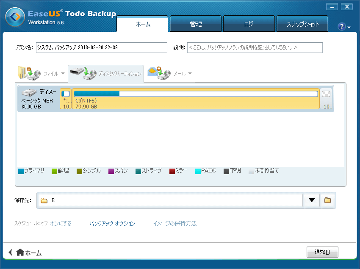Select the メール backup icon
Viewport: 360px width, 269px height.
(x=159, y=73)
